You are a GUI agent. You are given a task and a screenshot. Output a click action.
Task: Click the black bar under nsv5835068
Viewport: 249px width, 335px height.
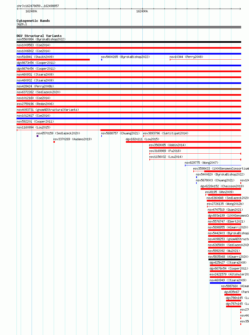click(x=225, y=259)
